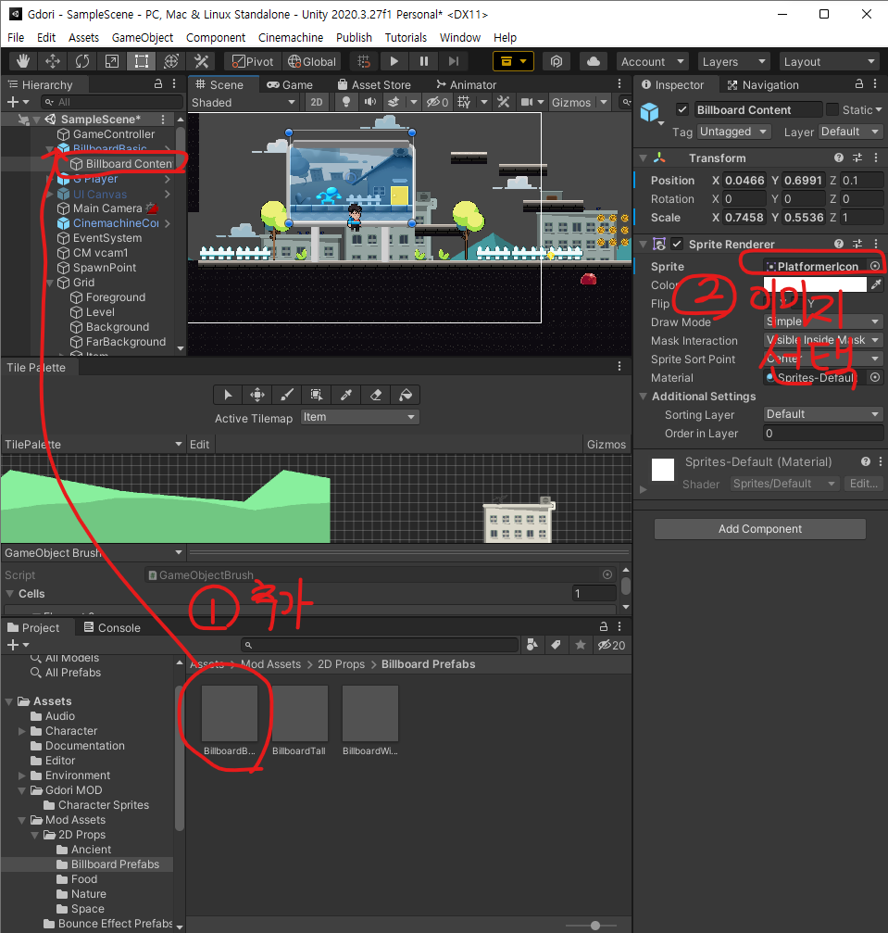Open the Account dropdown
888x933 pixels.
(x=652, y=61)
